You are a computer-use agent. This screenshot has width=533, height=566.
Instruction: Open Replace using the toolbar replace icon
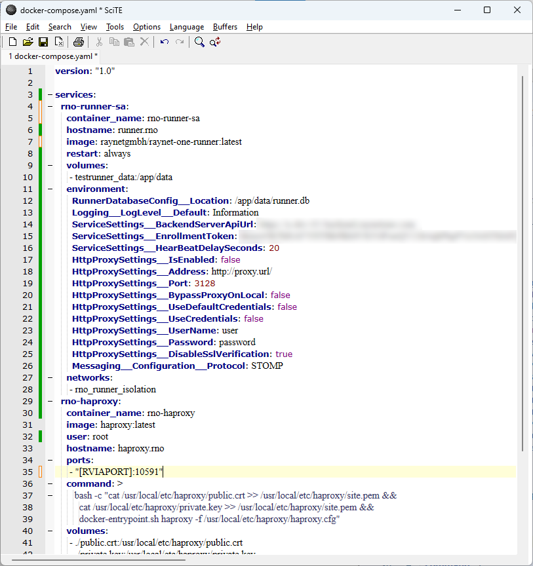pyautogui.click(x=215, y=42)
